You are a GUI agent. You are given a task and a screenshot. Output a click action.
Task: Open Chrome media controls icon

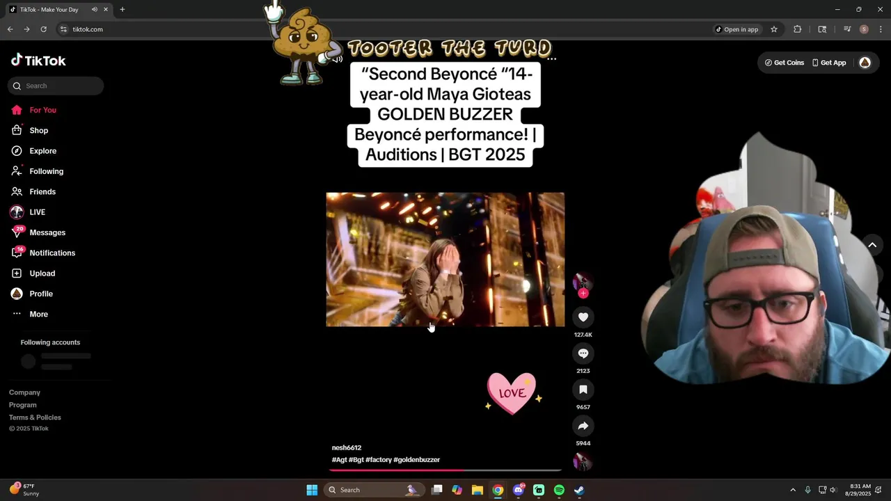(847, 29)
